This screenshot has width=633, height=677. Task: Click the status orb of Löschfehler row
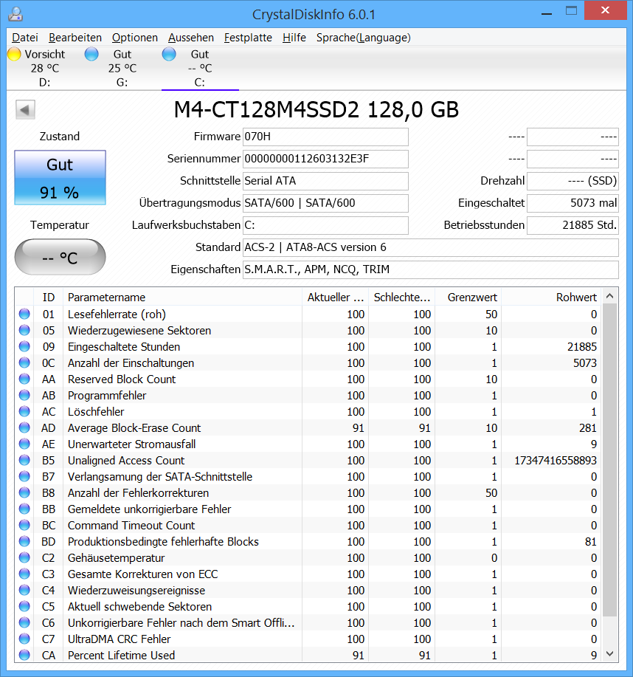24,411
